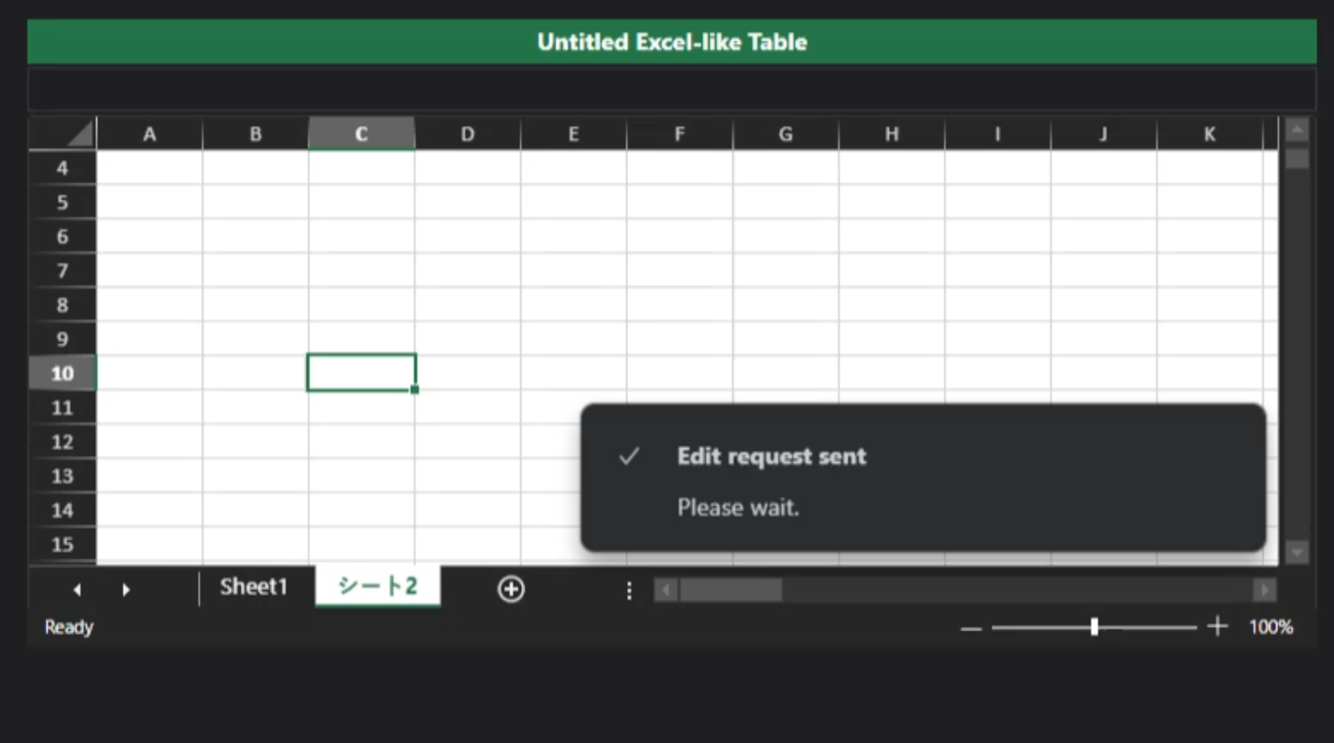1334x743 pixels.
Task: Click the selected cell C10
Action: click(362, 372)
